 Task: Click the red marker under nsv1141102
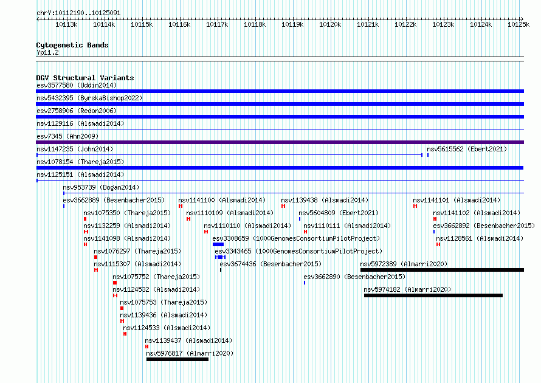[435, 219]
